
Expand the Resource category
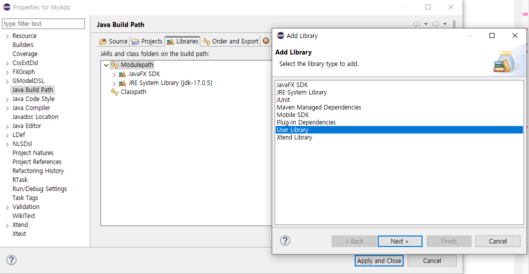7,36
